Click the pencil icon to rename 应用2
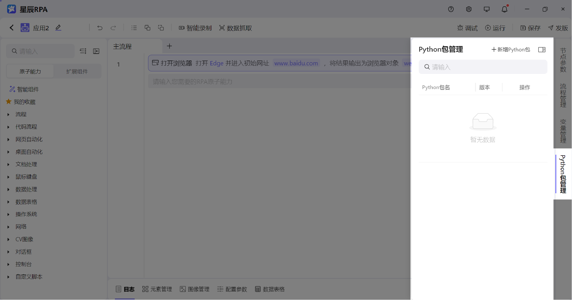The height and width of the screenshot is (300, 572). coord(58,28)
